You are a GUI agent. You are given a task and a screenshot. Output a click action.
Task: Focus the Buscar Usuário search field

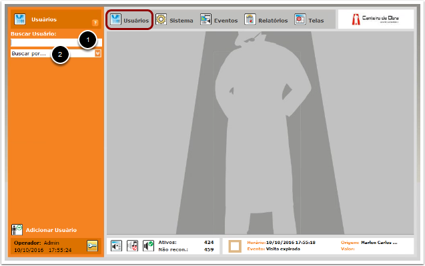click(56, 43)
